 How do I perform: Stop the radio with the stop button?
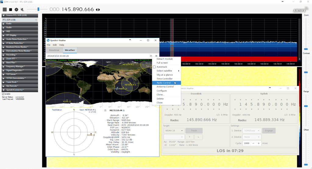[x=11, y=9]
